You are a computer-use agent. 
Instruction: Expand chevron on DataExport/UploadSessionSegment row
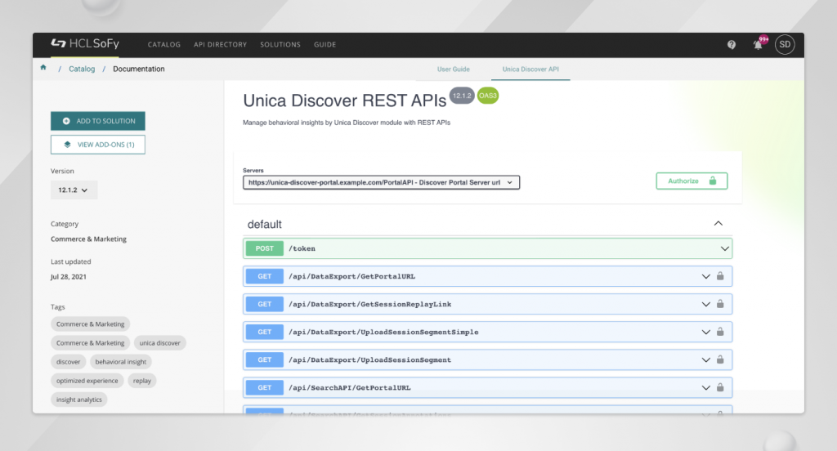705,359
